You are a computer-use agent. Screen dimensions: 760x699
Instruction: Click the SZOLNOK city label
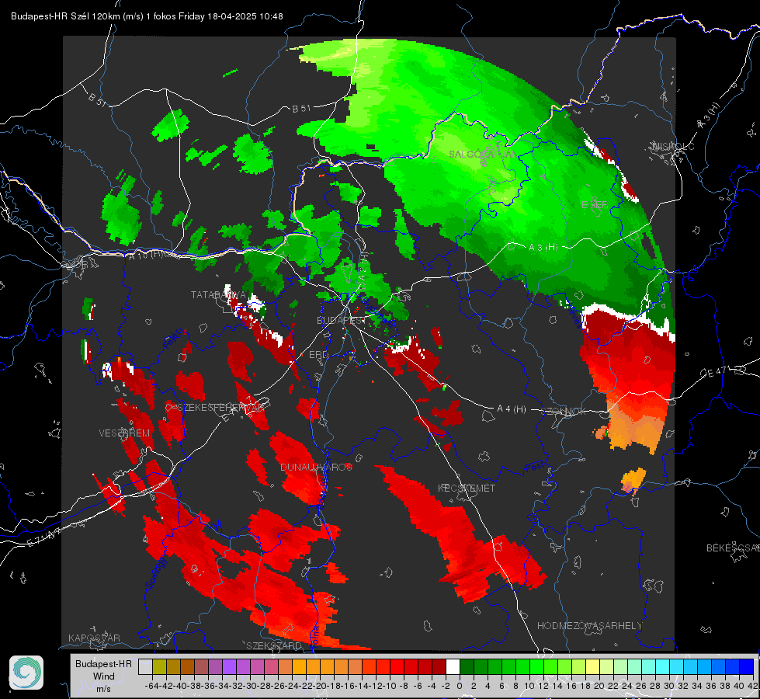pos(564,412)
